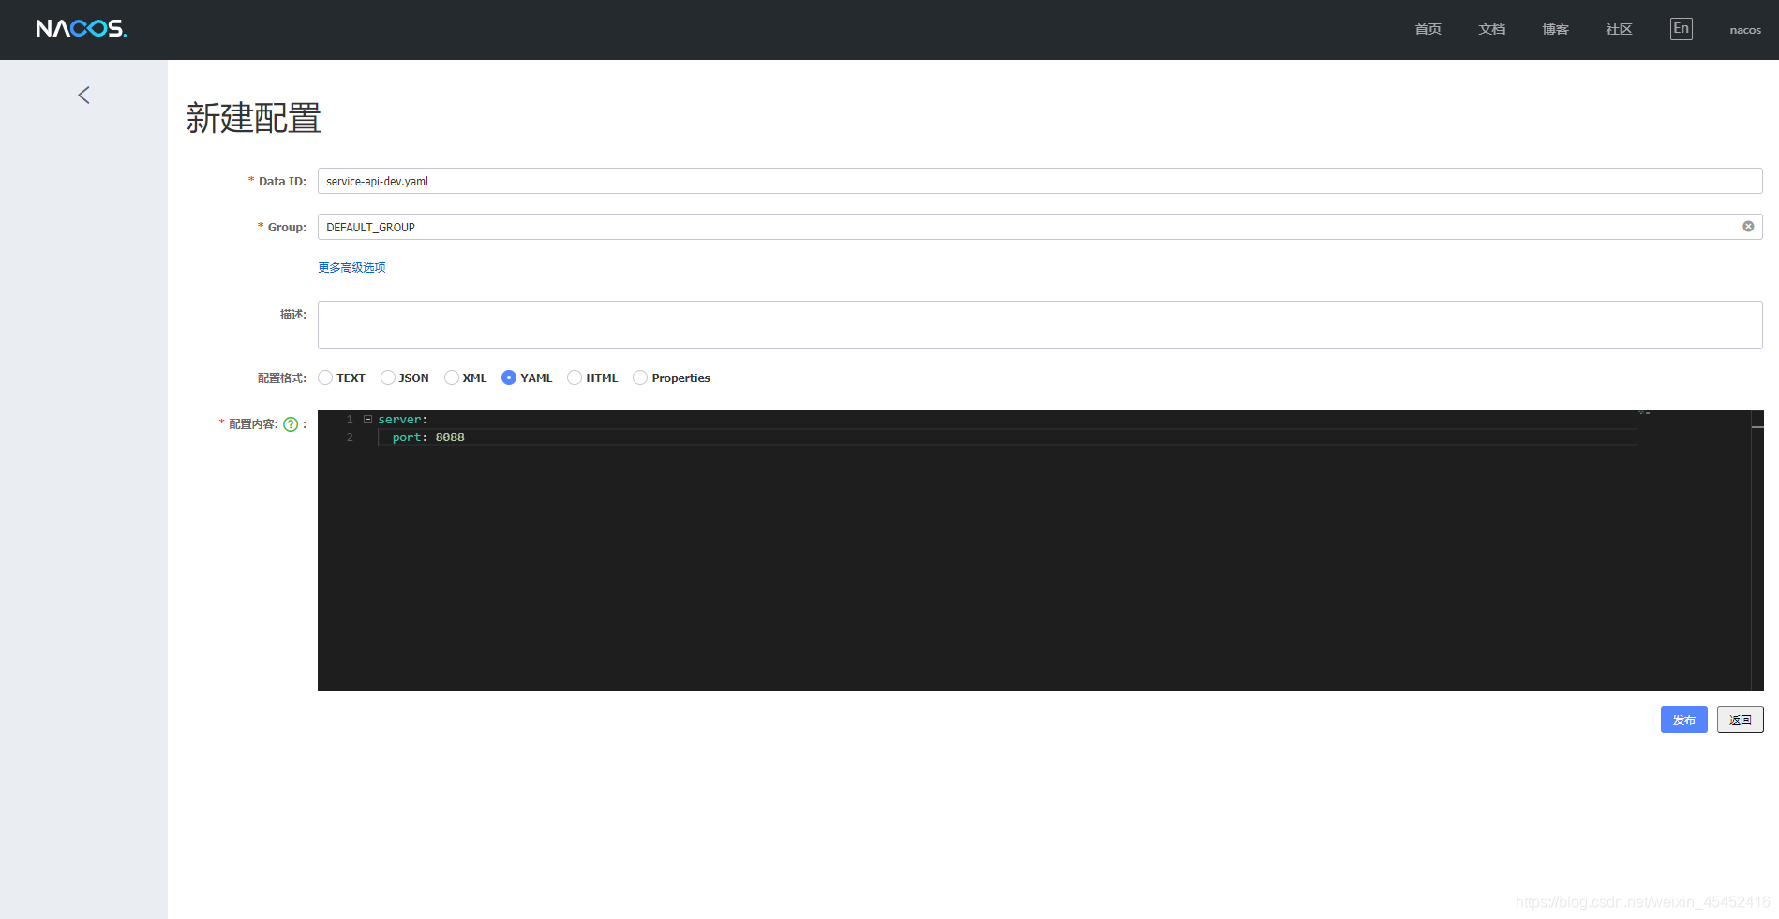1779x919 pixels.
Task: Click line number 2 in editor
Action: tap(350, 437)
